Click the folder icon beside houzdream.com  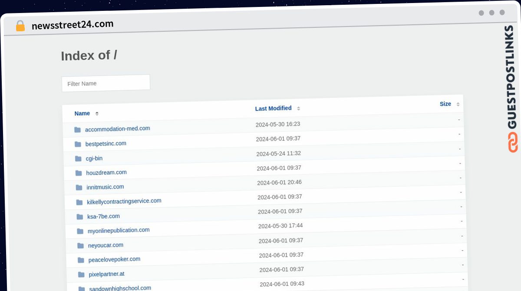(x=79, y=173)
